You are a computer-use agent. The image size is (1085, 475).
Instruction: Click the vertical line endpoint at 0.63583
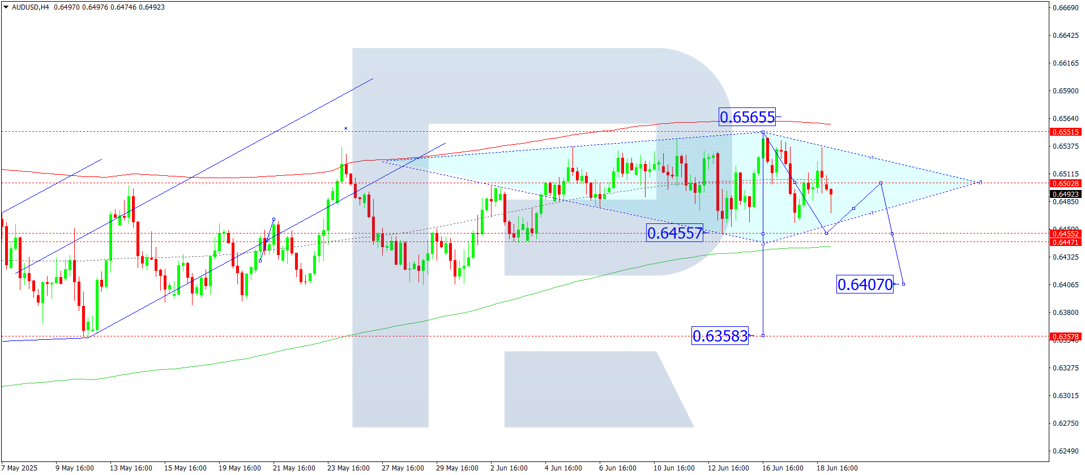pyautogui.click(x=763, y=335)
